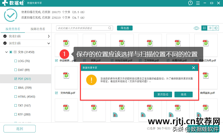Switch to grid thumbnail view
223x136 pixels.
(205, 28)
